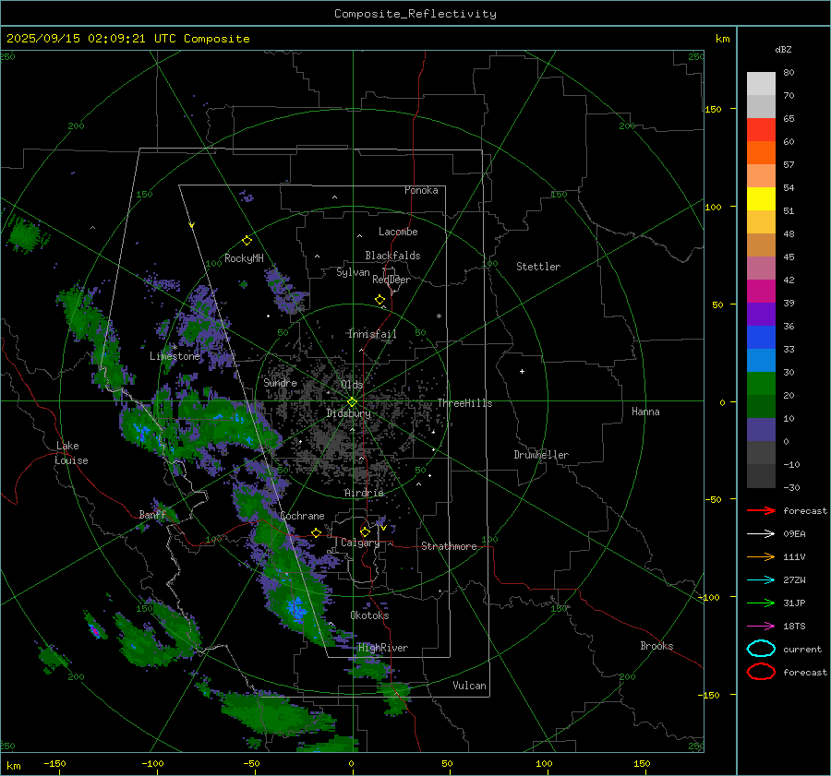Click the Airdrie city label
Image resolution: width=831 pixels, height=776 pixels.
click(x=364, y=493)
